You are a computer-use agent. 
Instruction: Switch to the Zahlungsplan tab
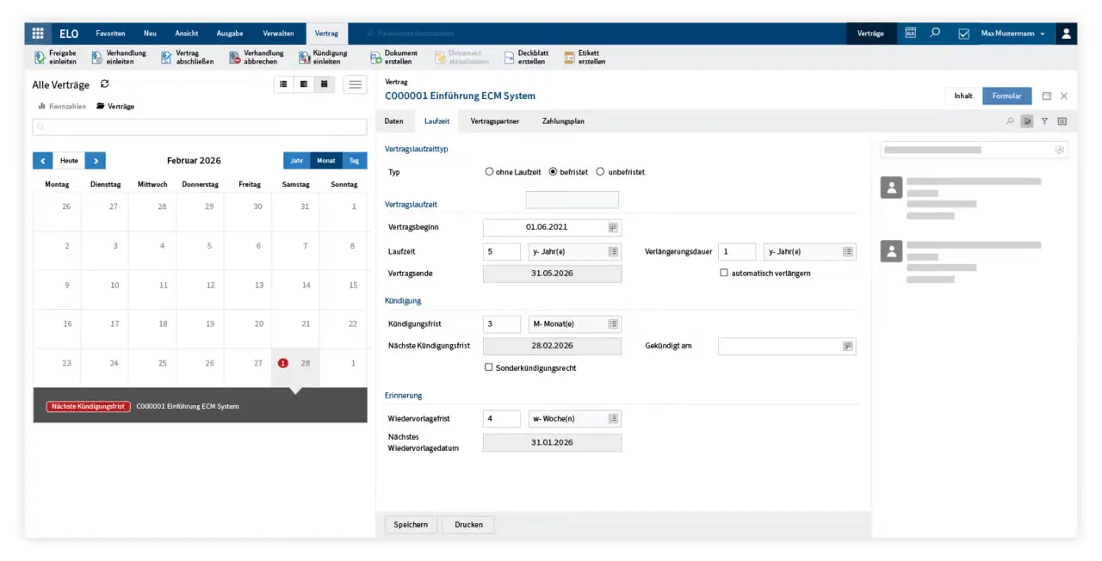click(563, 121)
